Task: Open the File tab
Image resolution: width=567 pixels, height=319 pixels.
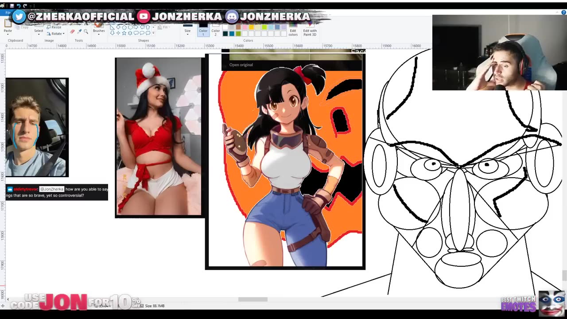Action: coord(8,12)
